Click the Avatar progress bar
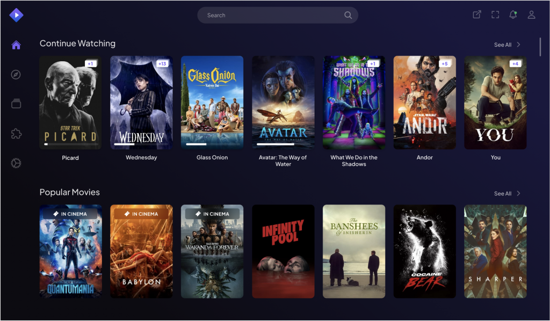This screenshot has width=550, height=321. [283, 144]
